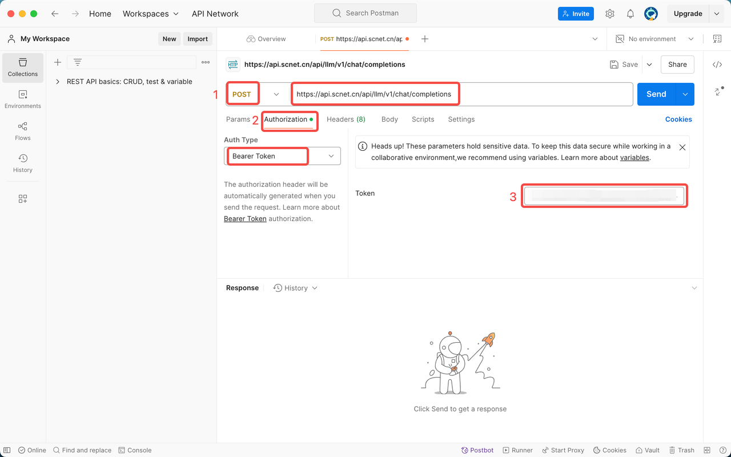731x457 pixels.
Task: Click the plus icon to create collection
Action: 58,62
